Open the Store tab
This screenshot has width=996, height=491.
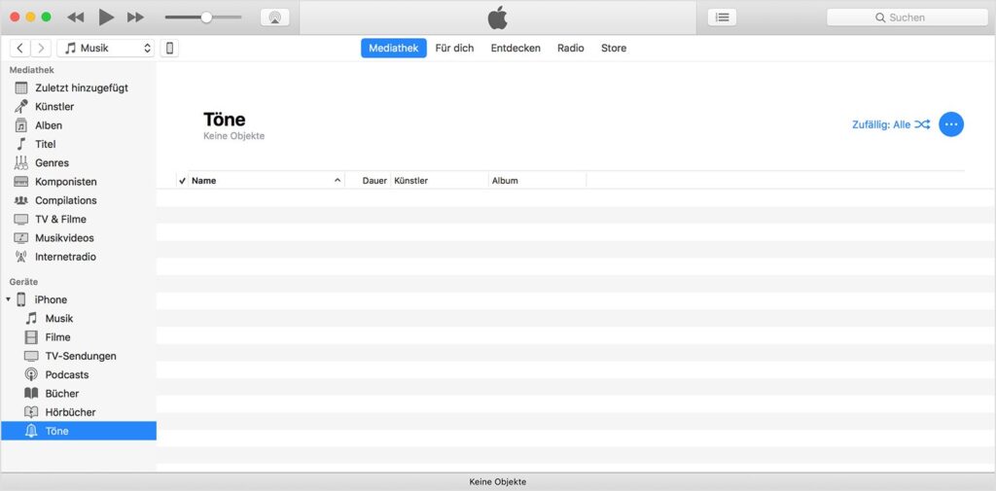point(614,48)
